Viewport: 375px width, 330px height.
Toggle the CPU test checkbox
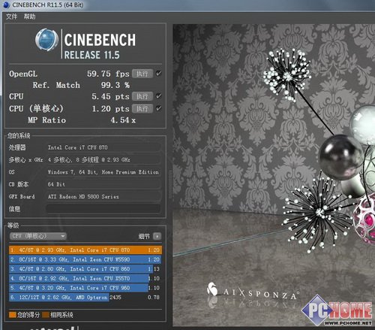click(x=158, y=96)
